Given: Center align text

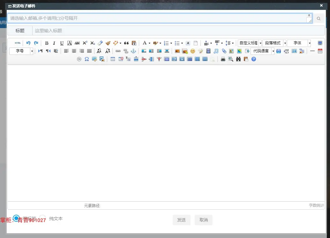Looking at the screenshot, I should (x=74, y=51).
